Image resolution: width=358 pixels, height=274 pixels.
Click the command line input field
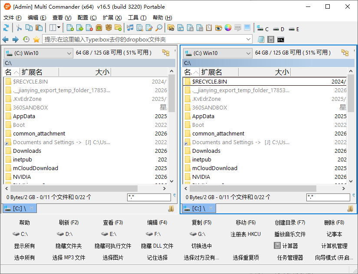click(144, 39)
